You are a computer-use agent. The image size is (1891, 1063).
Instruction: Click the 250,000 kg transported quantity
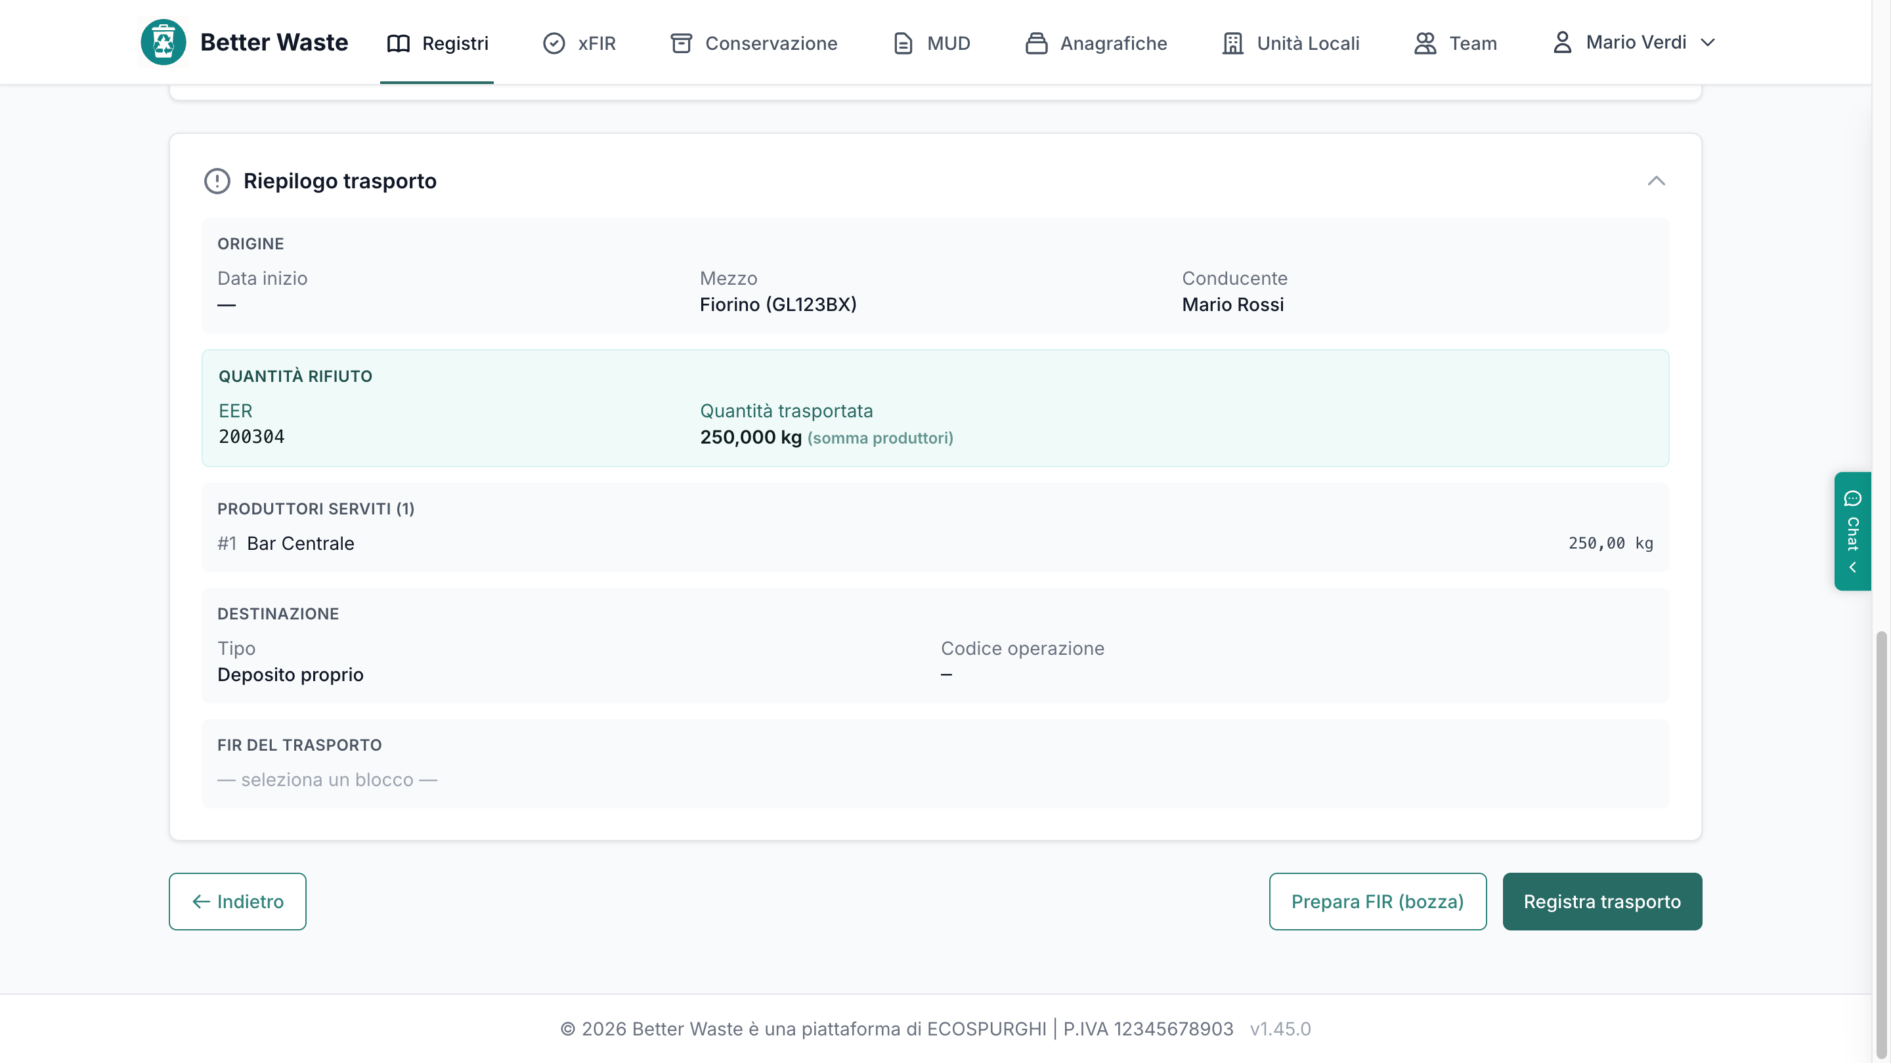pos(750,437)
